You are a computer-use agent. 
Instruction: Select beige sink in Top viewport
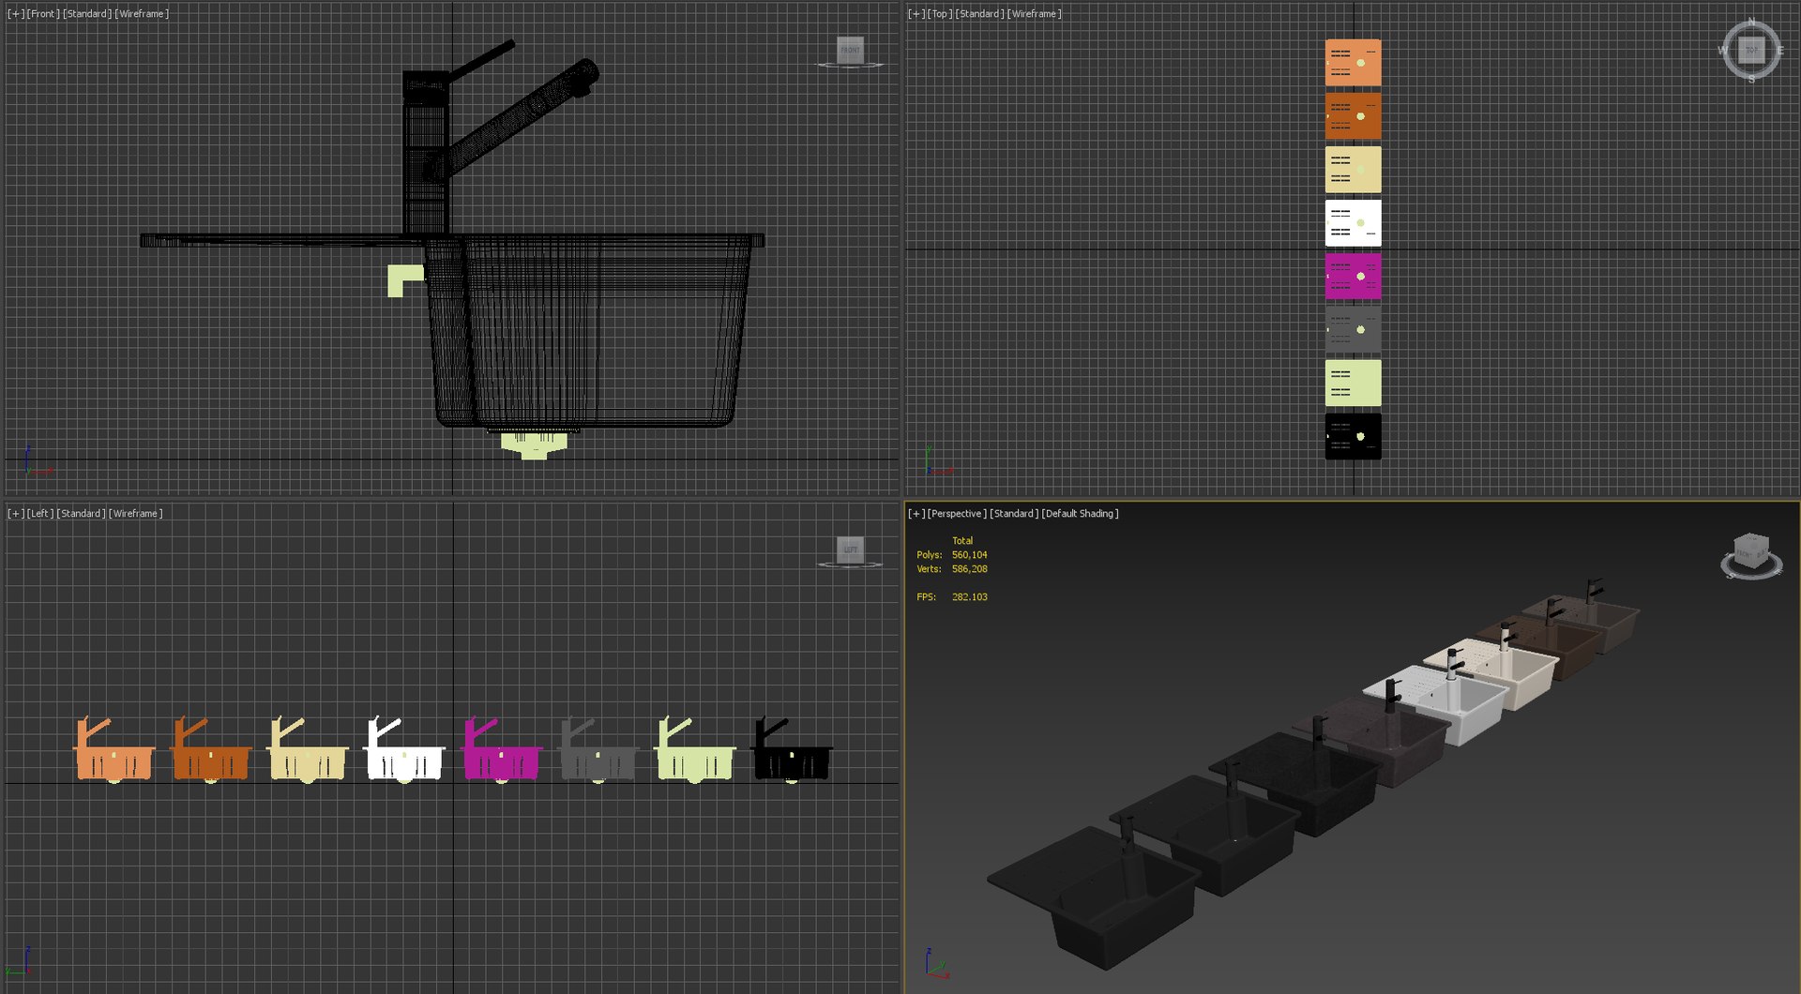click(x=1353, y=169)
